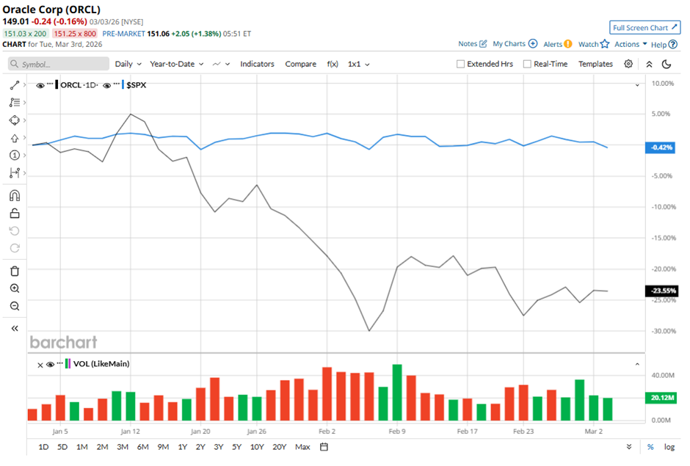Zoom out on the chart
This screenshot has width=690, height=466.
(x=15, y=306)
